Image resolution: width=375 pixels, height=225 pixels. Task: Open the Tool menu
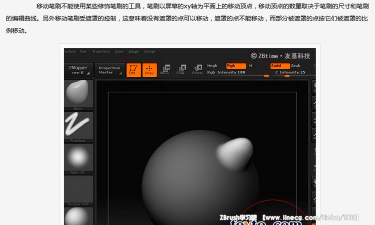(x=83, y=51)
